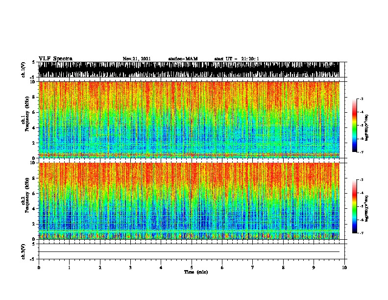Click time axis tick label "7"
This screenshot has height=300, width=388.
pyautogui.click(x=253, y=268)
